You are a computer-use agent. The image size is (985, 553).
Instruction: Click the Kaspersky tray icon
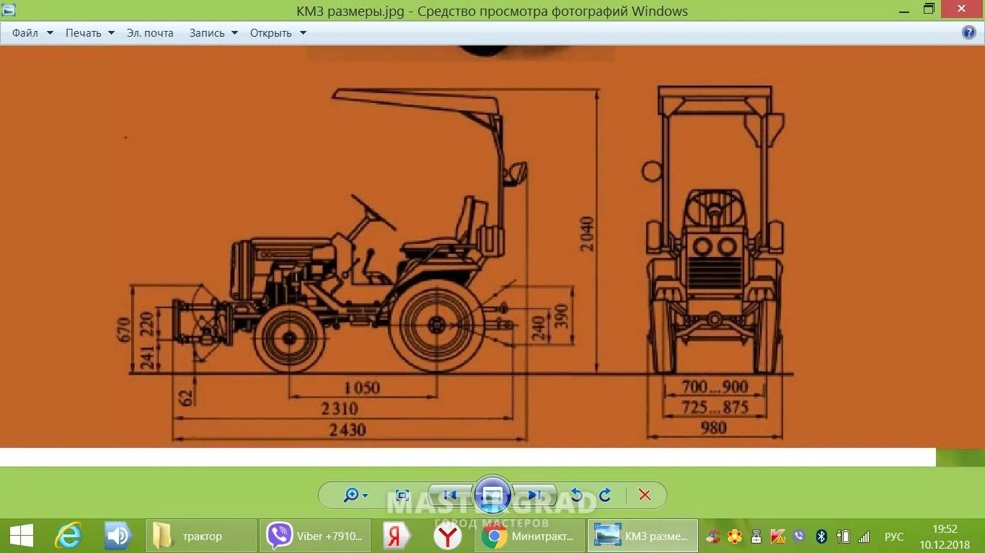point(777,536)
